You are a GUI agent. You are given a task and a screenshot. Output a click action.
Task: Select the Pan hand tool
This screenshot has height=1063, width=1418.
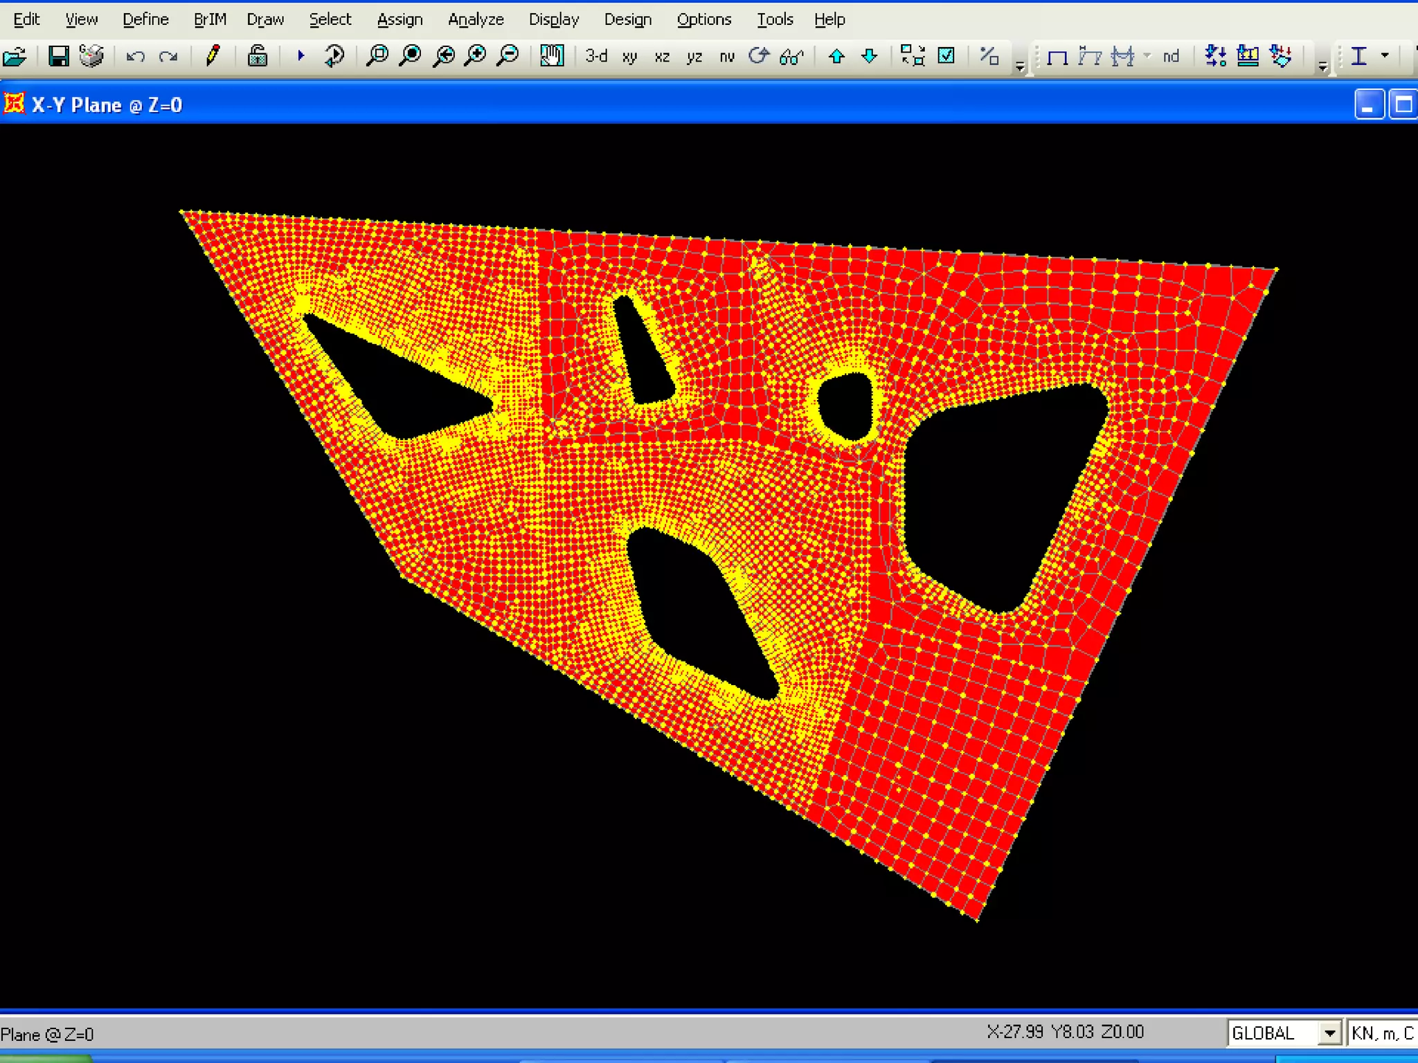[552, 56]
